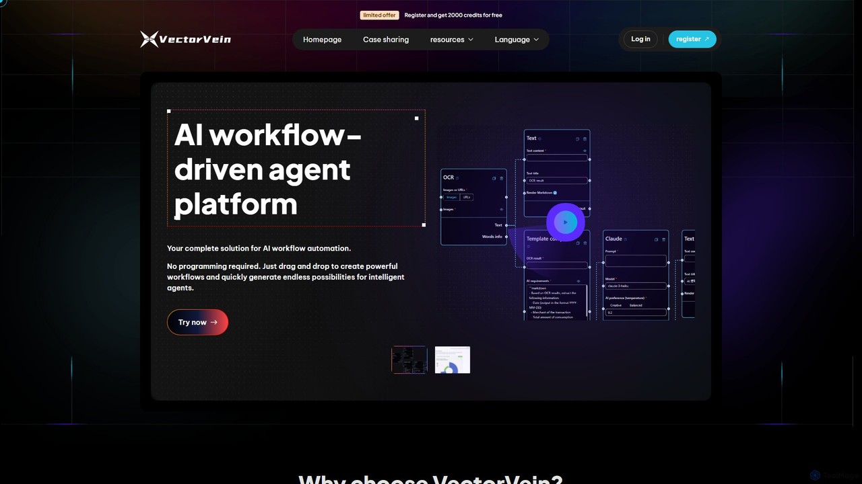Expand the resources dropdown menu
Screen dimensions: 862x484
coord(452,40)
